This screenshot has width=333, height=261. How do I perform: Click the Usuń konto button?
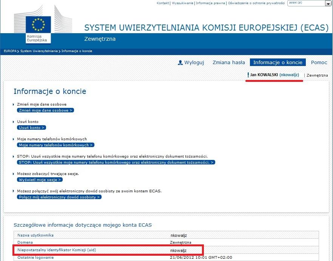[31, 128]
